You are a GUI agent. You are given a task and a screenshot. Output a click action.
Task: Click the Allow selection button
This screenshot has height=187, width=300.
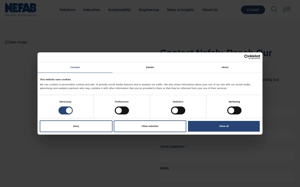tap(150, 126)
